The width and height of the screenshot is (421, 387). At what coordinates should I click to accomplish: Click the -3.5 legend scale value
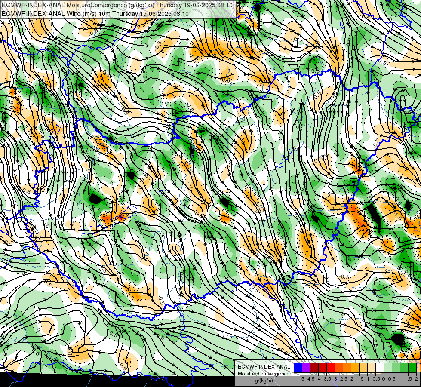326,379
